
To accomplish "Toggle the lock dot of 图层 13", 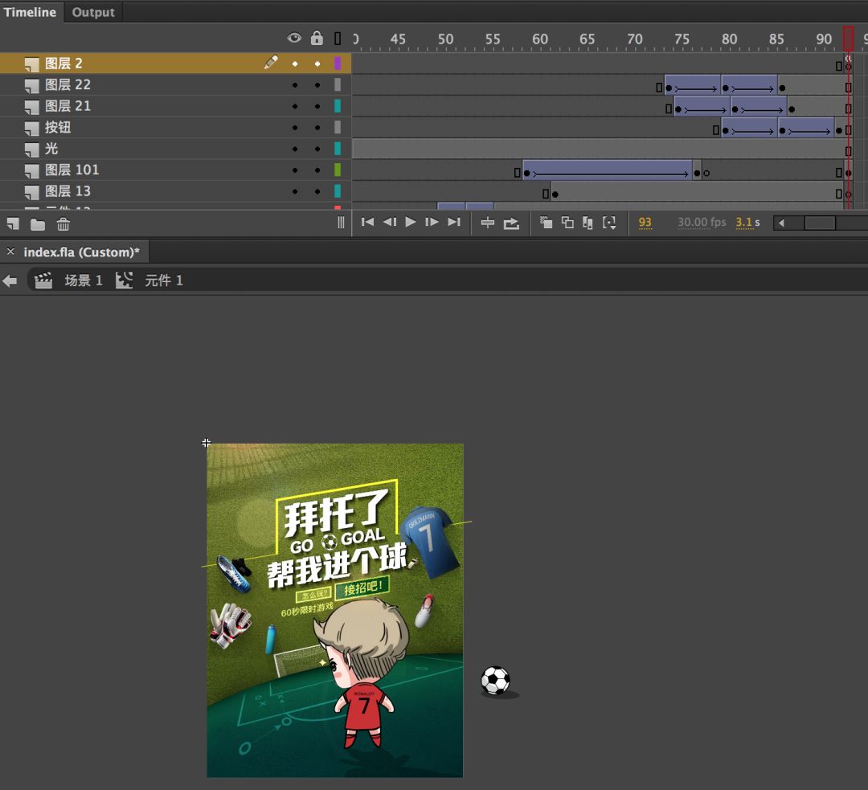I will point(317,191).
